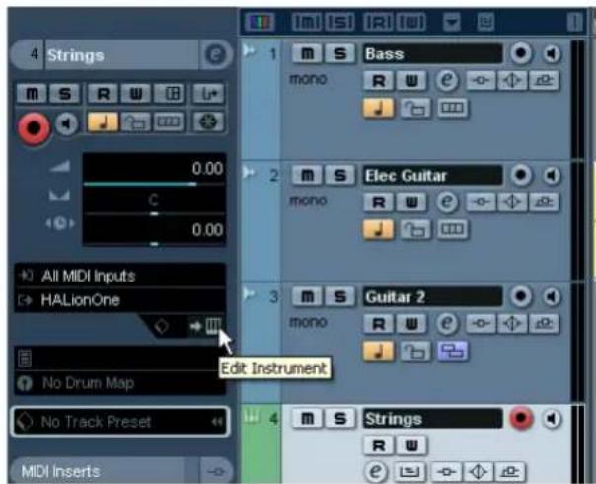
Task: Click Guitar 2 track expand arrow icon
Action: (x=250, y=293)
